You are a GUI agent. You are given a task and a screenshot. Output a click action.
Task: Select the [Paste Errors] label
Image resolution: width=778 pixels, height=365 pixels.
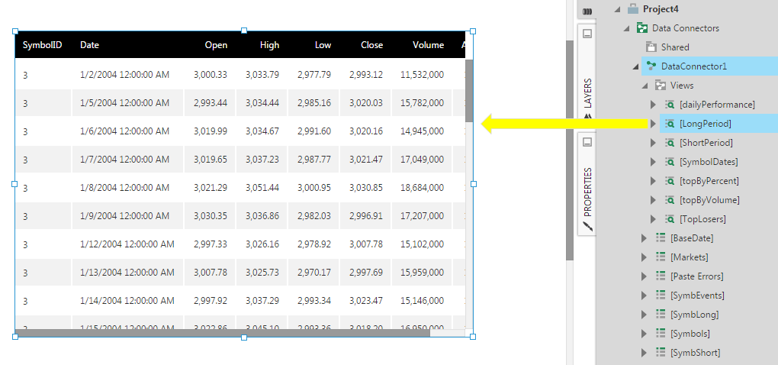pos(696,276)
